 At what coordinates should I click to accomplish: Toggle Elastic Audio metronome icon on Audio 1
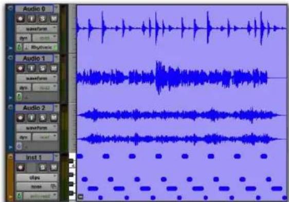click(x=19, y=97)
